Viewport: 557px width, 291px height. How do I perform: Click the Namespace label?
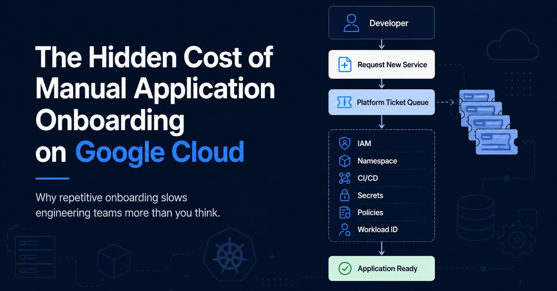(377, 161)
